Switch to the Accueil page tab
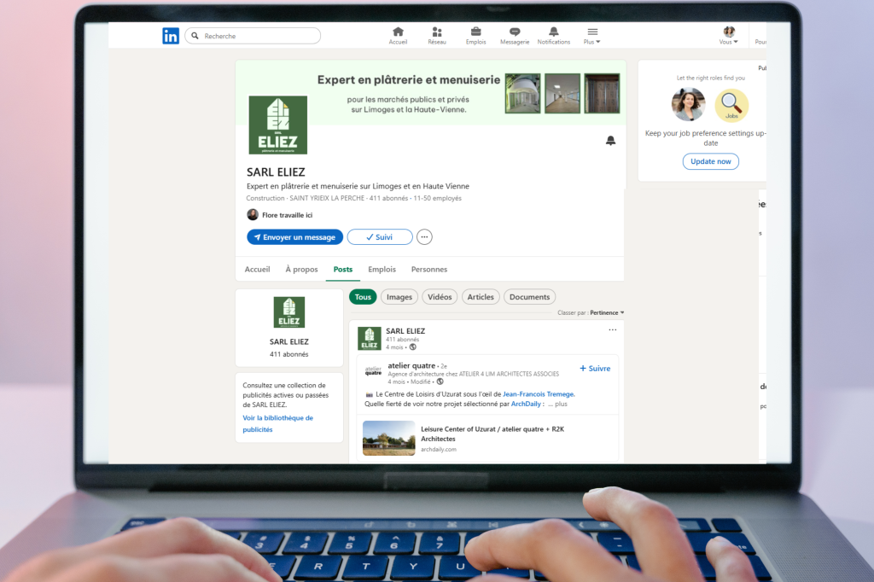This screenshot has height=582, width=874. [257, 270]
